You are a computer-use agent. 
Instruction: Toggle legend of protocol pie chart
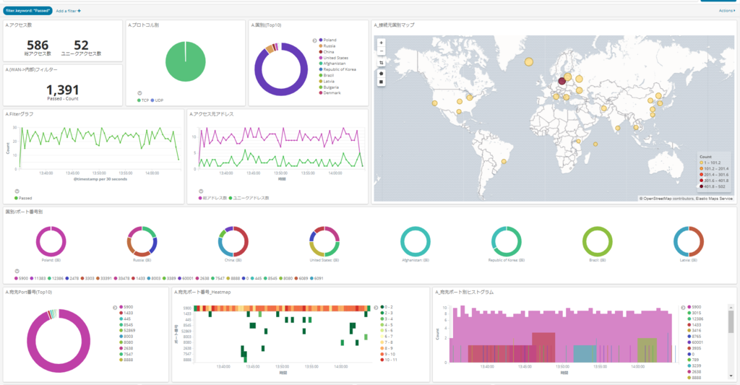pos(139,93)
